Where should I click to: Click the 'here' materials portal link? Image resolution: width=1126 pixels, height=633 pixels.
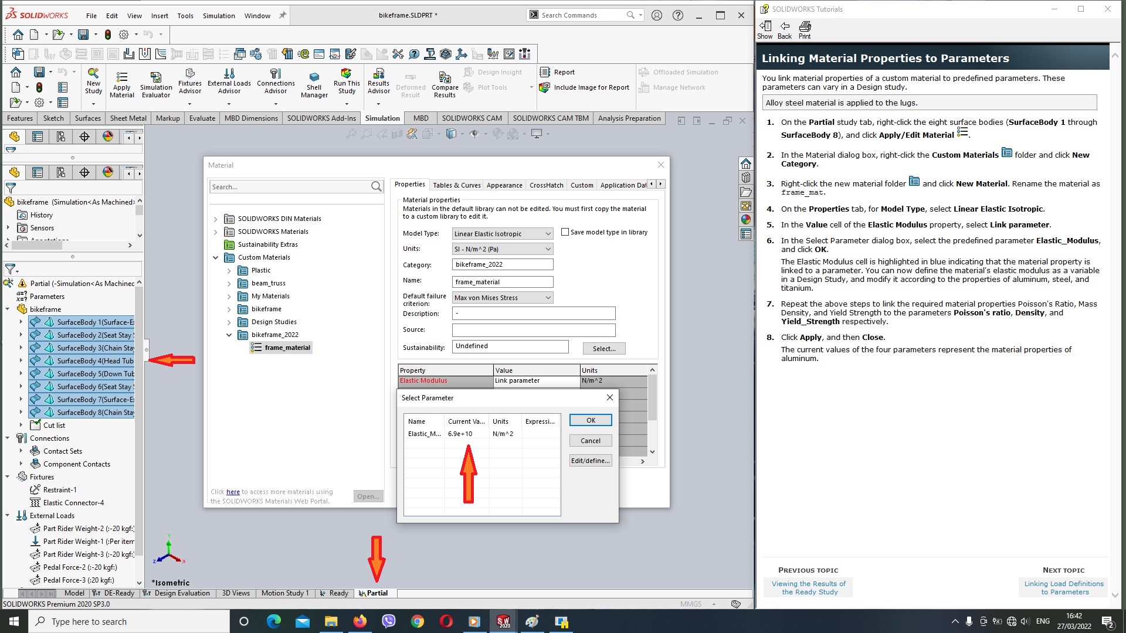[233, 492]
